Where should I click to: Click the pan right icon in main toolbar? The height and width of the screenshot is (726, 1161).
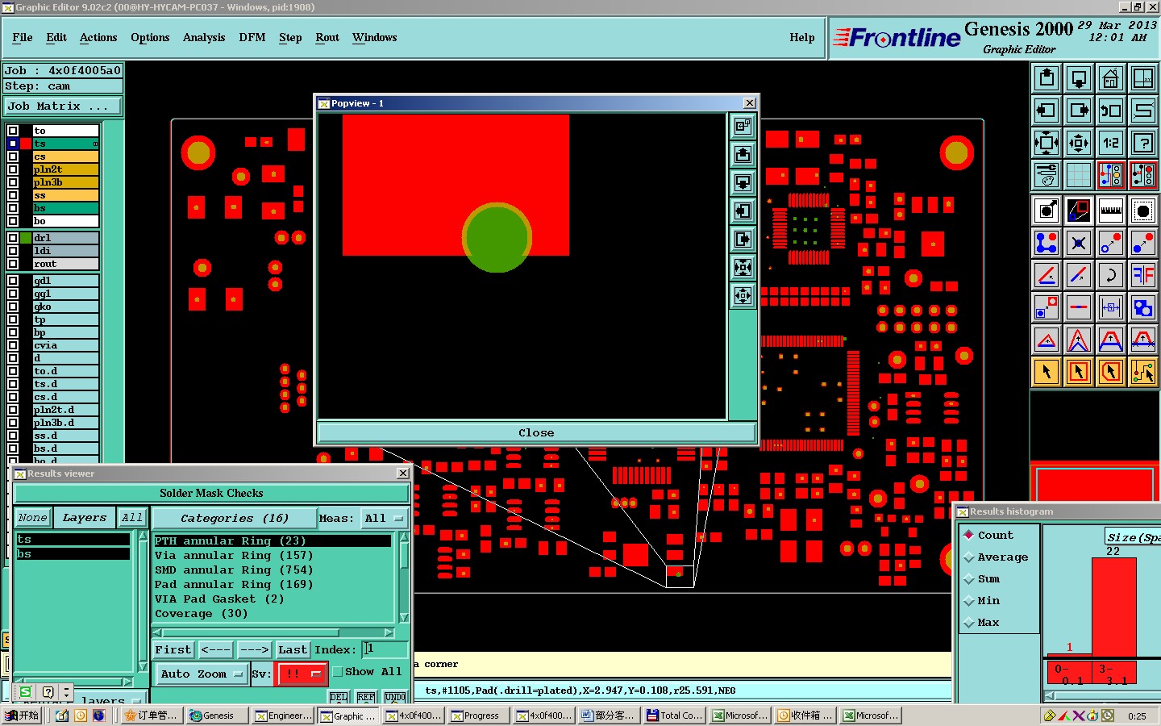(1079, 111)
